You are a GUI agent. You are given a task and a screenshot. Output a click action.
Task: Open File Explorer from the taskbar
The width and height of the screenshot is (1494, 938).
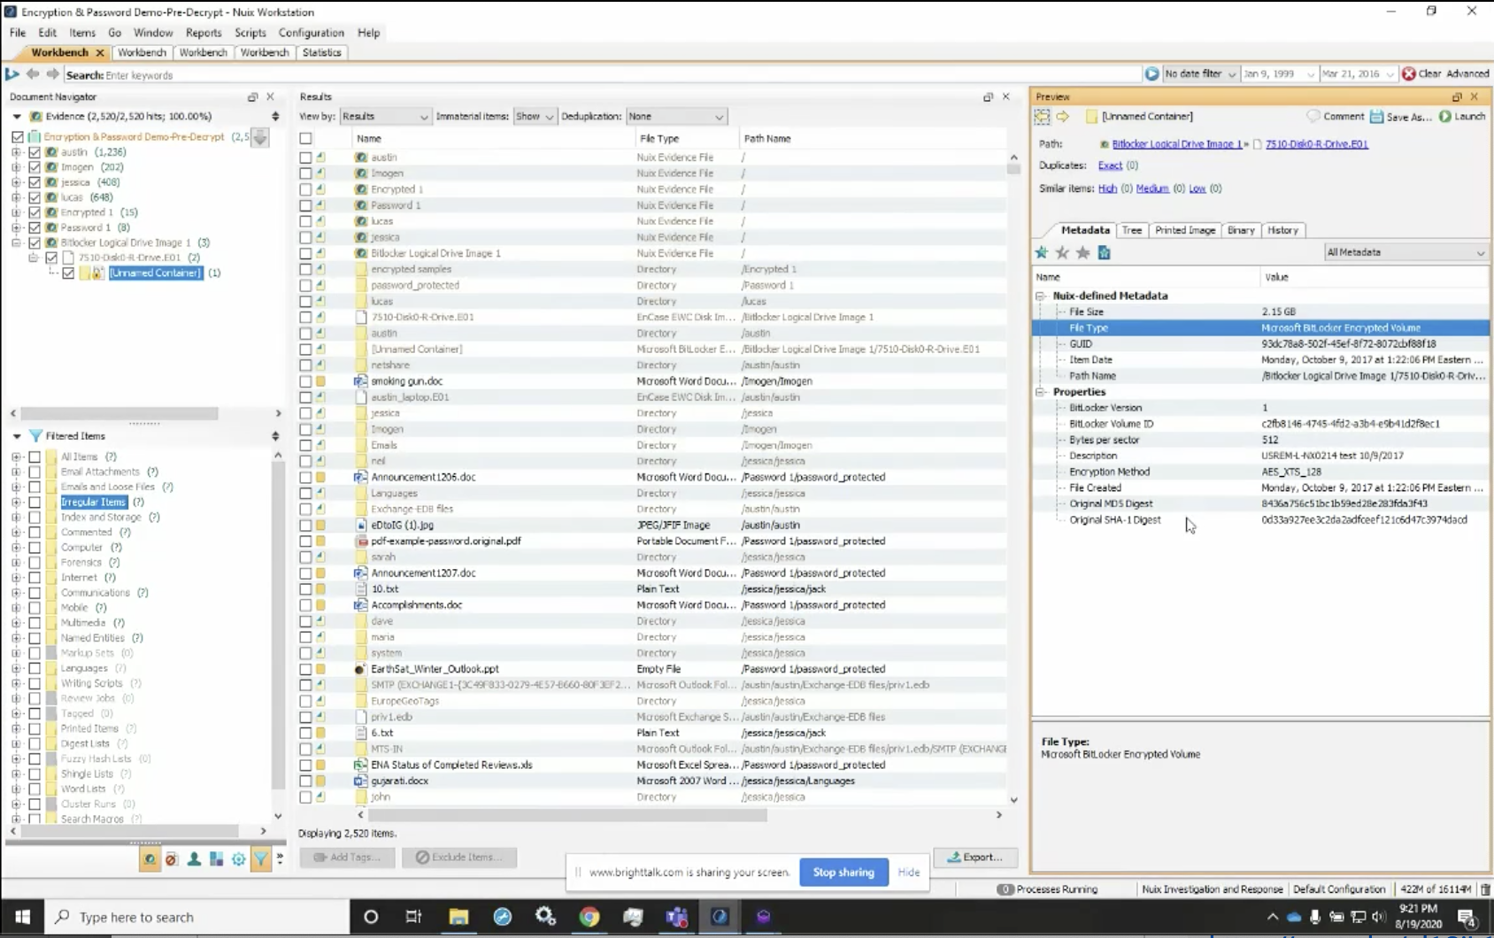pos(458,917)
